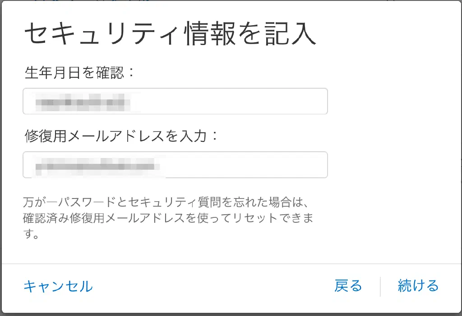The height and width of the screenshot is (316, 462).
Task: Click the separator between 戻る and 続ける
Action: tap(380, 286)
